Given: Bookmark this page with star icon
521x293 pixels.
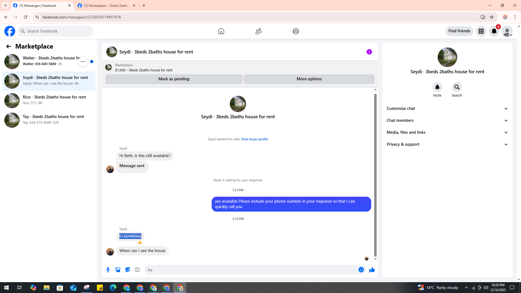Looking at the screenshot, I should 492,17.
